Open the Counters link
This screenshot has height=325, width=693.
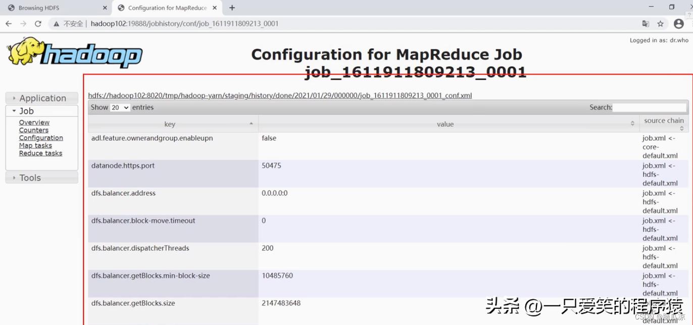tap(33, 130)
